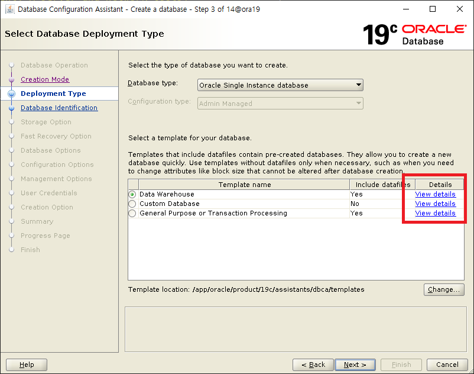The height and width of the screenshot is (374, 474).
Task: Click the Management Options step label
Action: pyautogui.click(x=56, y=179)
